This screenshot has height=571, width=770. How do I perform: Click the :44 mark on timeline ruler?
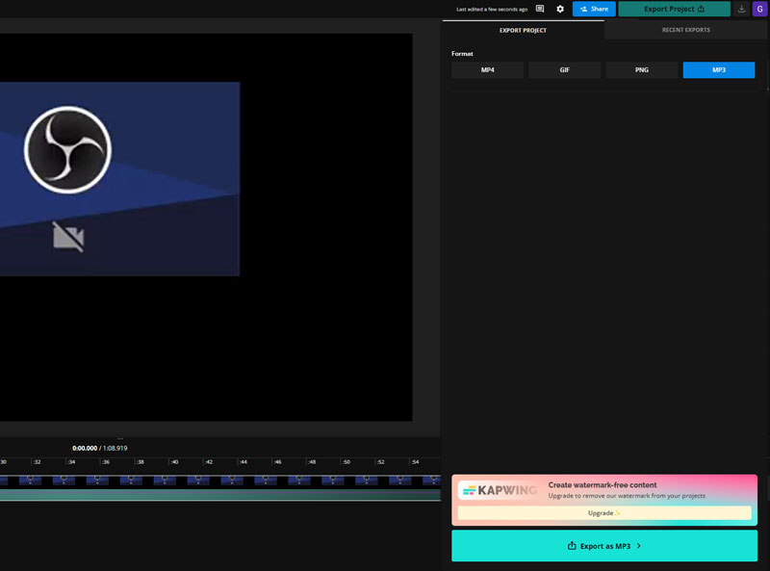244,462
